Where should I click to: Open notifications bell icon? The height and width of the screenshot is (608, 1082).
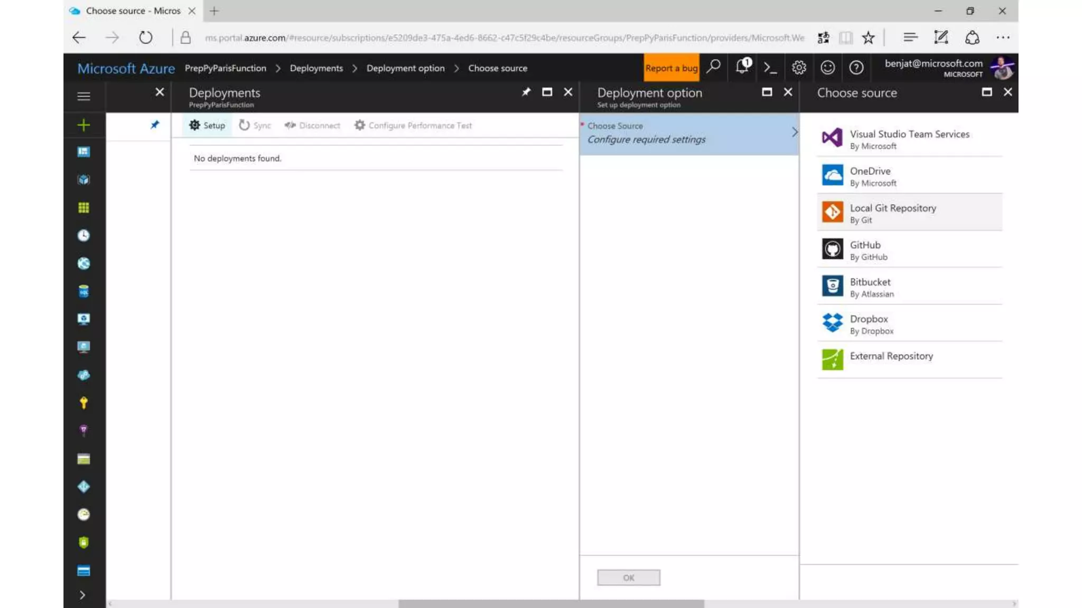coord(742,67)
